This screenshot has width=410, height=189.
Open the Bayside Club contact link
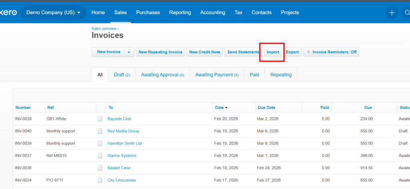(119, 119)
